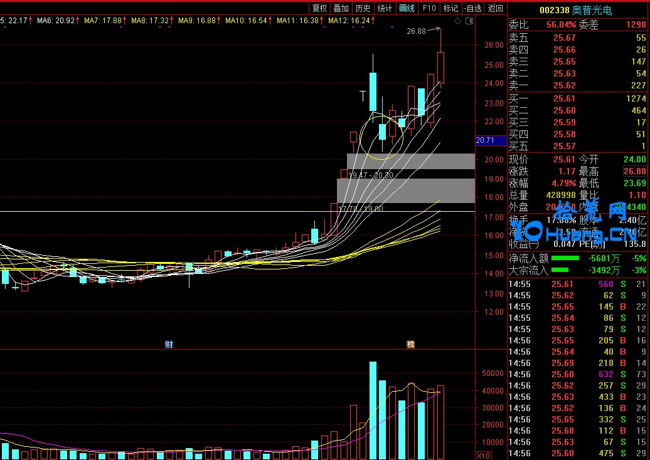Click the 财 financial marker on chart
The width and height of the screenshot is (650, 460).
coord(169,344)
